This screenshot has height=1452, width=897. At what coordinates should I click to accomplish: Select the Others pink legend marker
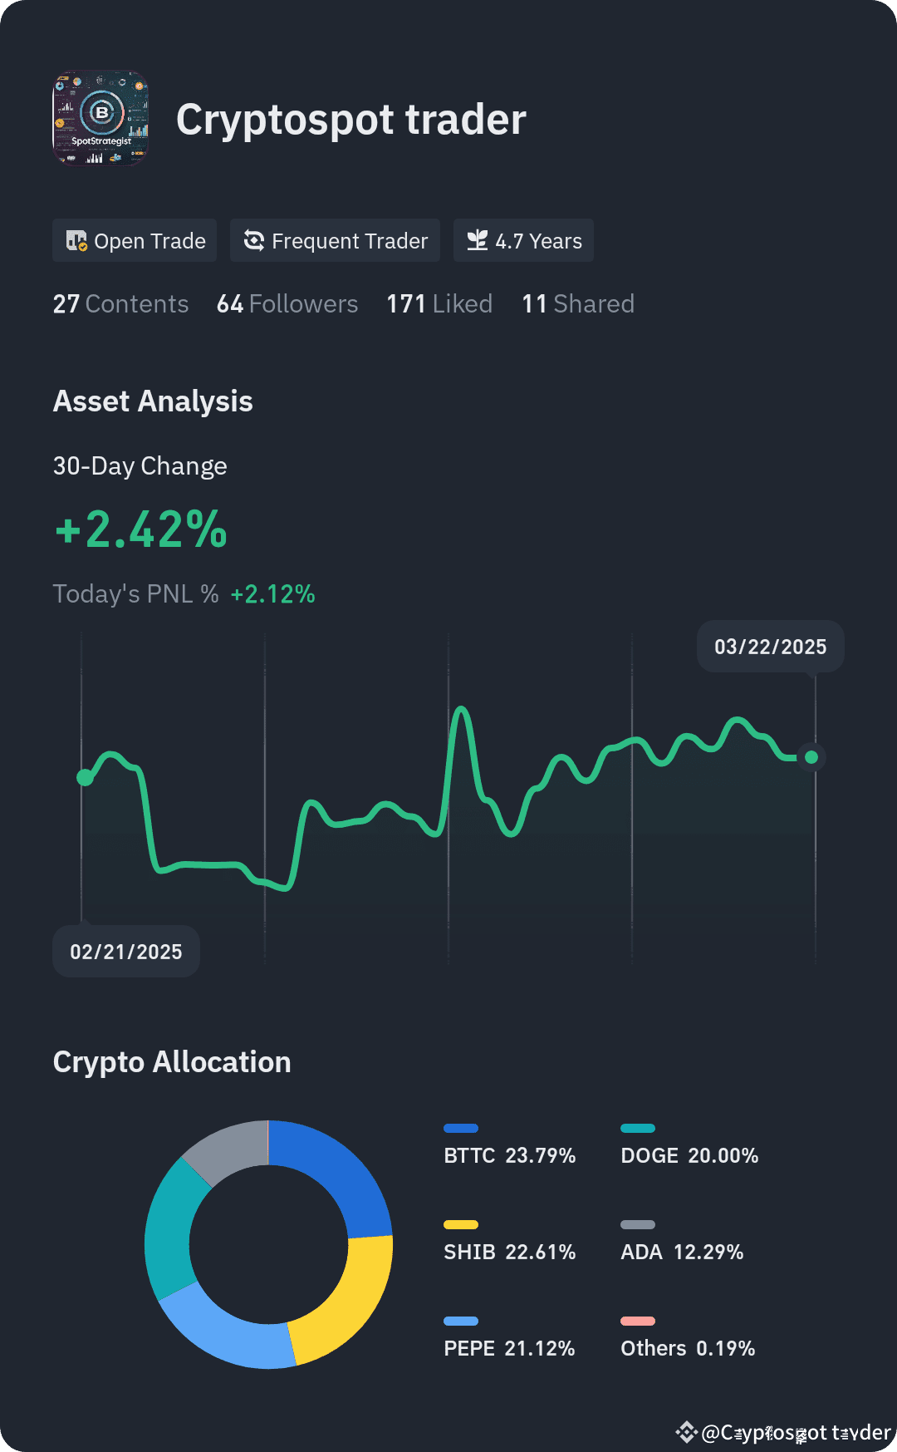pyautogui.click(x=637, y=1321)
